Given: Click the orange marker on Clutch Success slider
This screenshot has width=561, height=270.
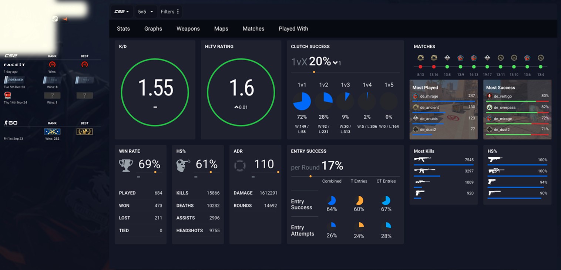Looking at the screenshot, I should pyautogui.click(x=314, y=72).
